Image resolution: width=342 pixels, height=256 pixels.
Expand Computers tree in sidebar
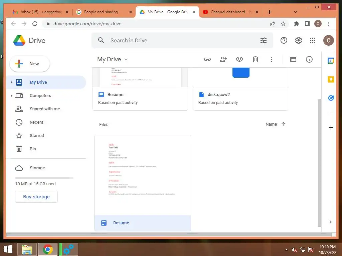11,96
